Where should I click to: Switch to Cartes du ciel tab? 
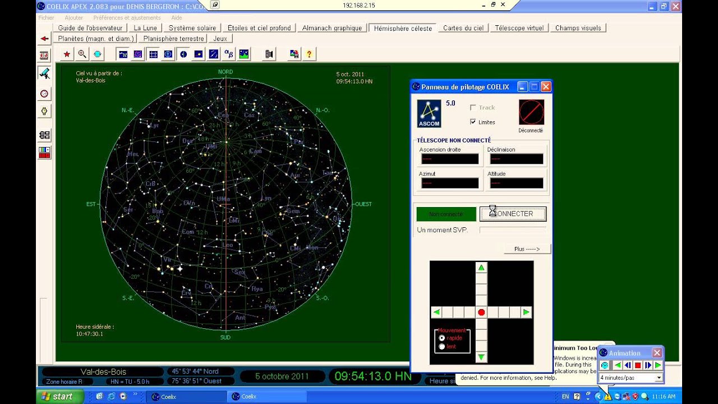point(463,28)
